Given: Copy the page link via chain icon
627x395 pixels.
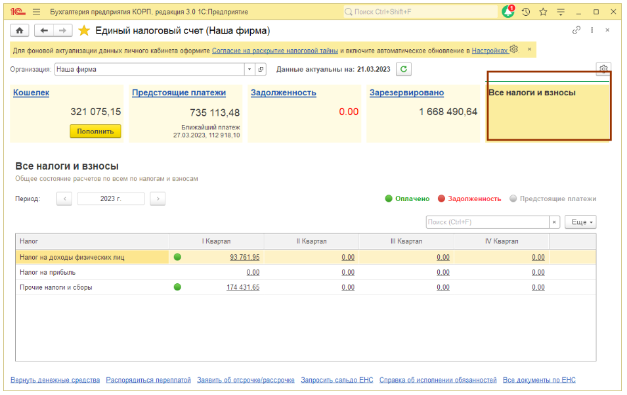Looking at the screenshot, I should tap(576, 30).
